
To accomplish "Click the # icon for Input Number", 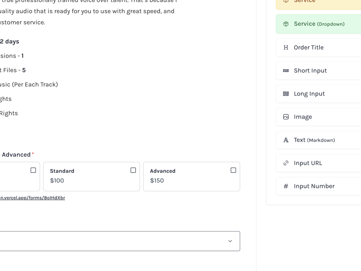I will click(286, 186).
